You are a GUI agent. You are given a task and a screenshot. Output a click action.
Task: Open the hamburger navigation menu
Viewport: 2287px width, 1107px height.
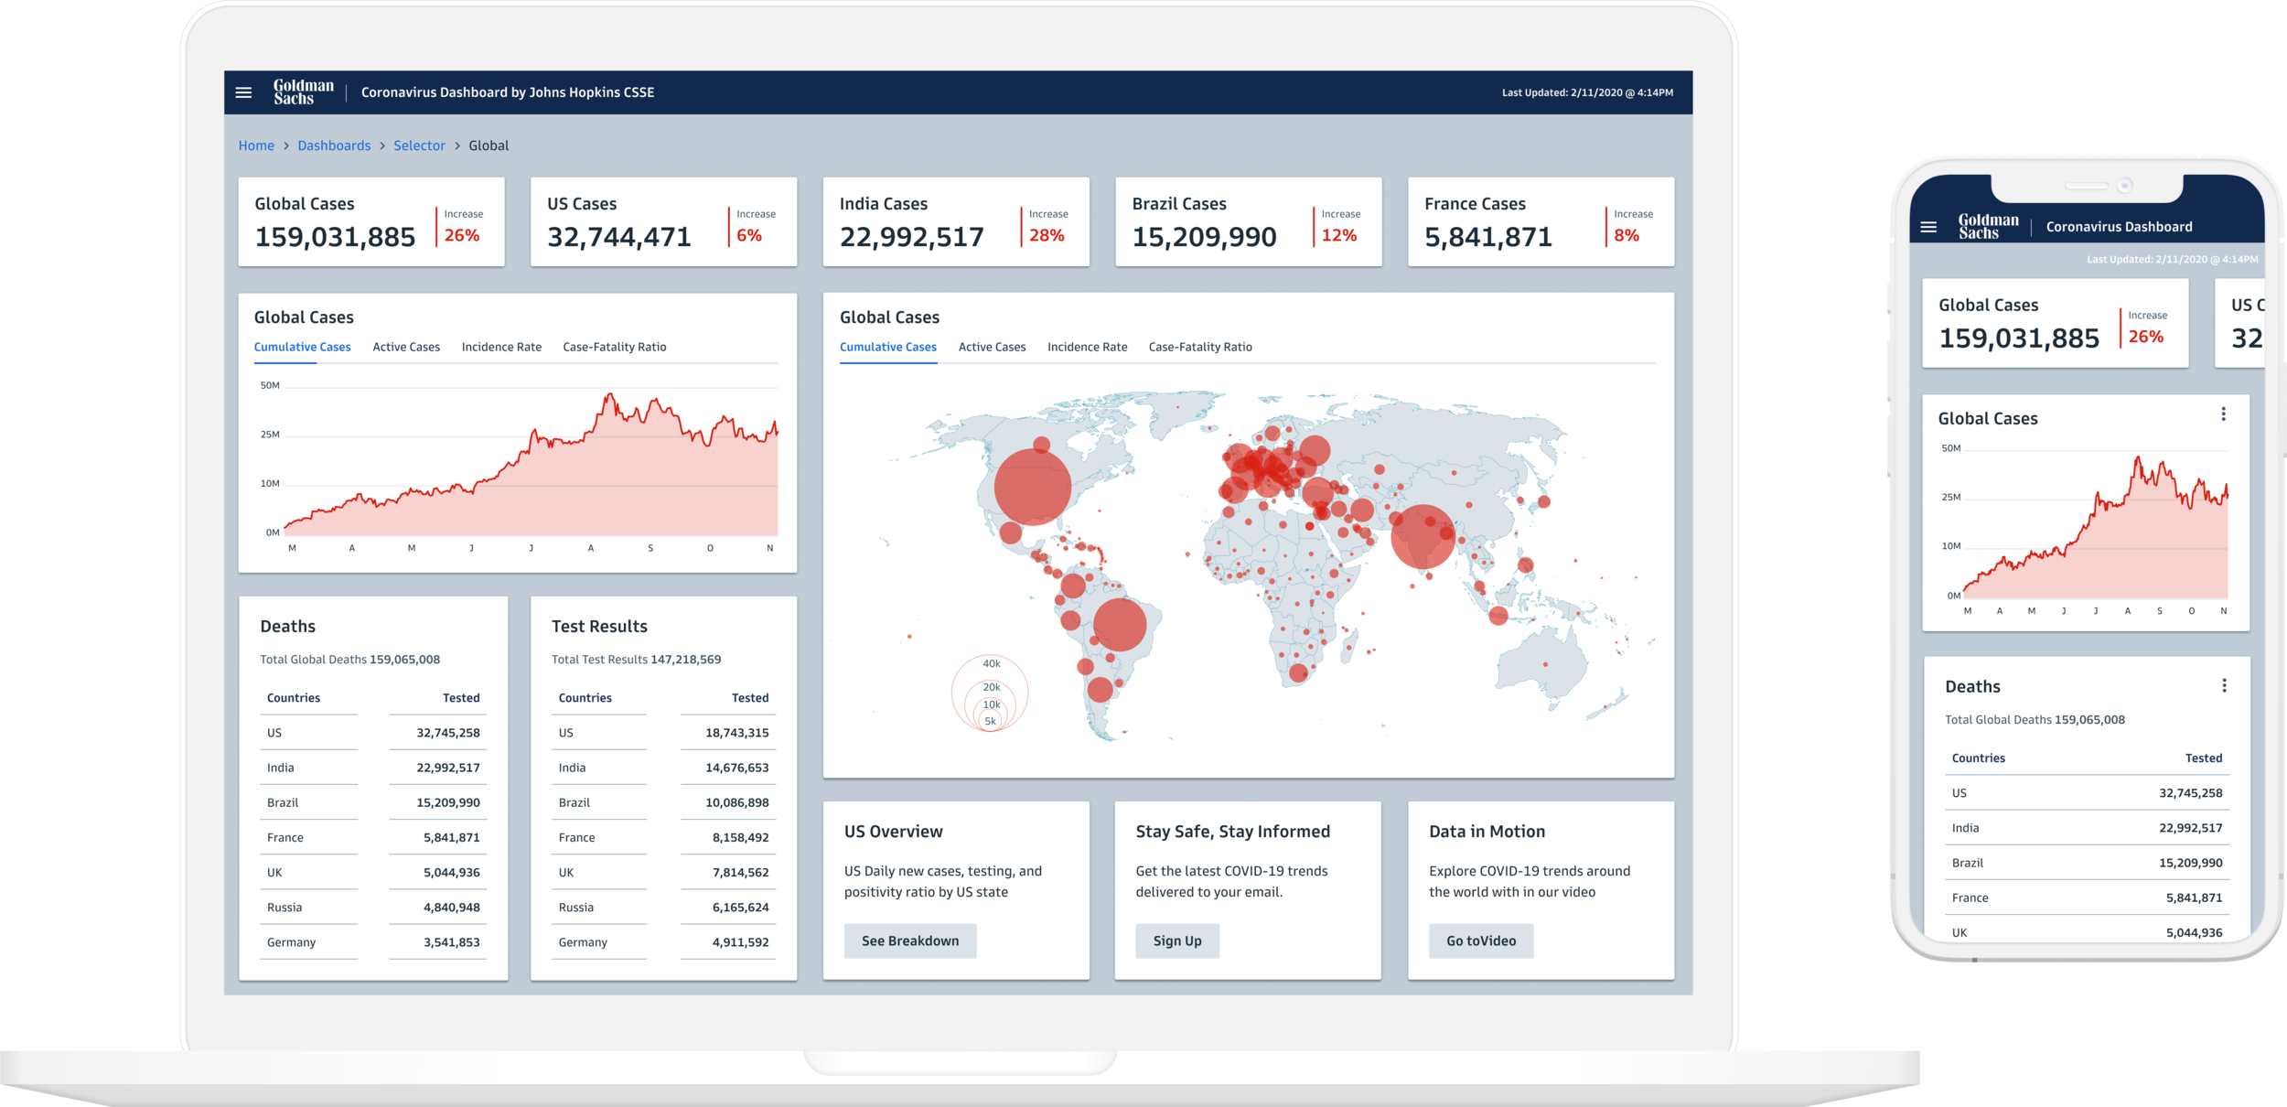tap(242, 91)
